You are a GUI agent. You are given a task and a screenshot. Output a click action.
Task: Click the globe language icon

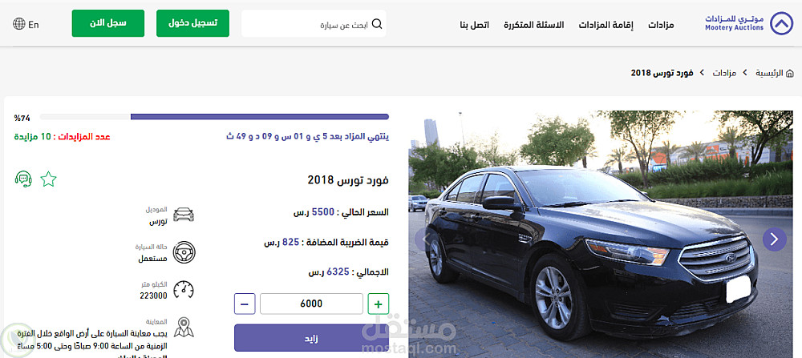[x=19, y=24]
